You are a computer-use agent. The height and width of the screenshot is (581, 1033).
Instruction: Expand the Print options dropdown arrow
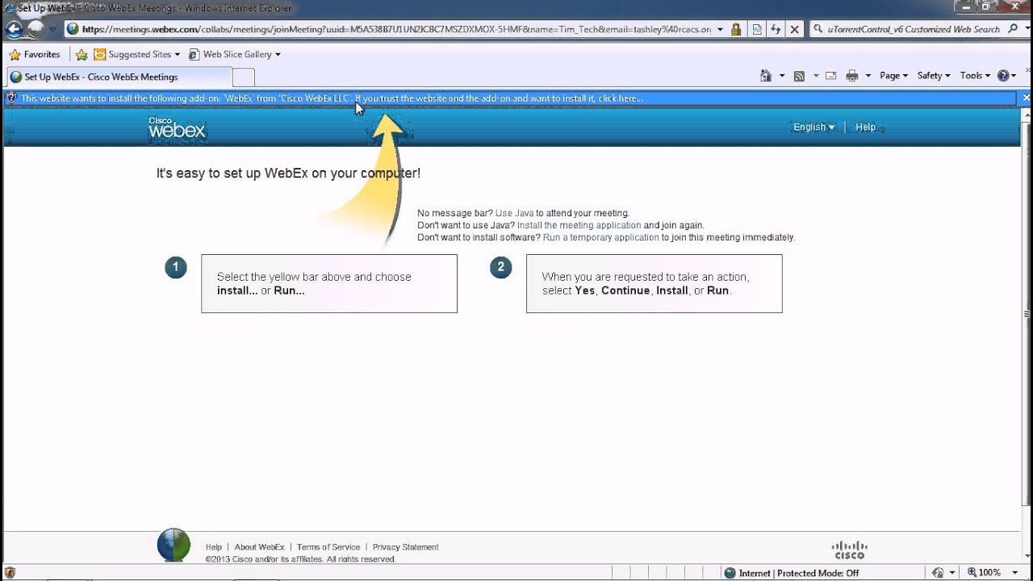(868, 76)
